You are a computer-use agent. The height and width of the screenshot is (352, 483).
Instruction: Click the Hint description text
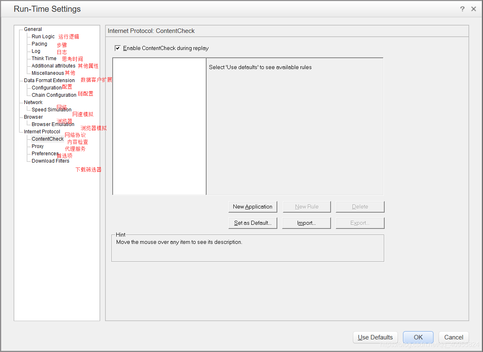click(x=179, y=242)
